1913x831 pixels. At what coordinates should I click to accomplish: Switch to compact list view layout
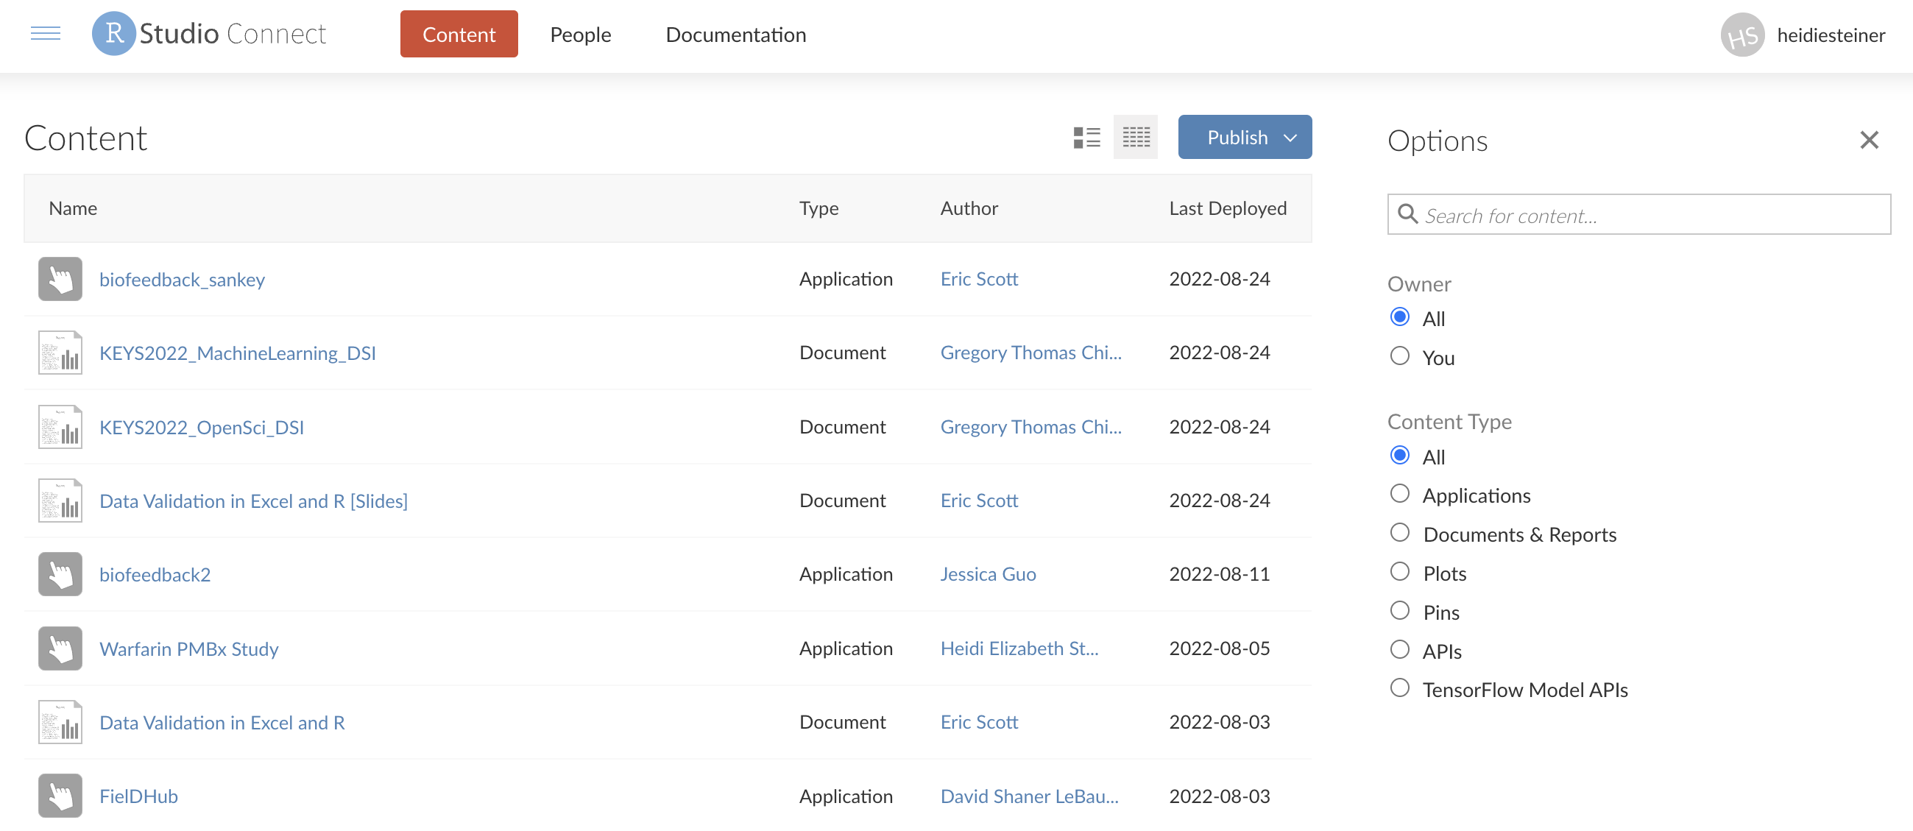[1086, 137]
